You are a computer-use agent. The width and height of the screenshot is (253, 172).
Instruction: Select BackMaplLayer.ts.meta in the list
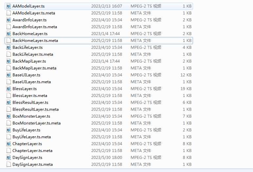coord(34,68)
